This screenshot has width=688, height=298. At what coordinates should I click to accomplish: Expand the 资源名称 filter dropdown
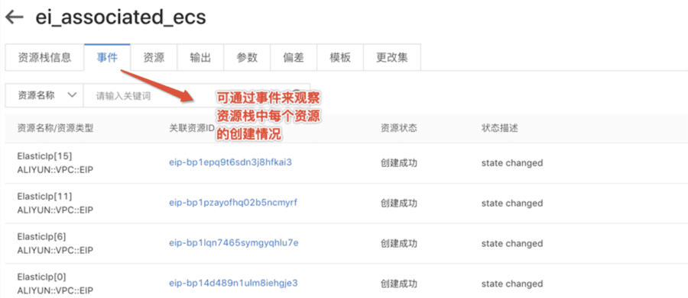coord(44,95)
